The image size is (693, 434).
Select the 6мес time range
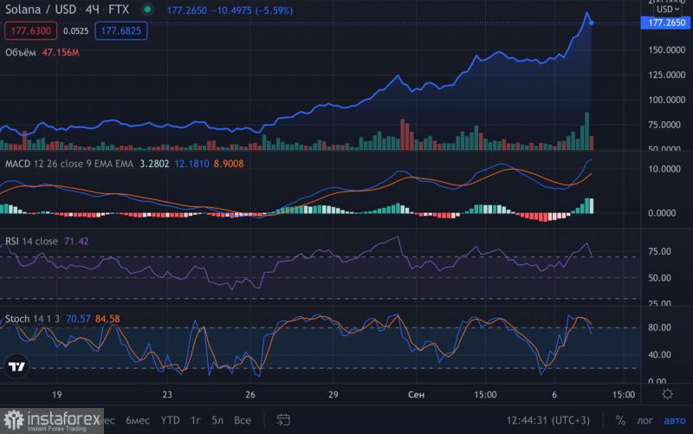pyautogui.click(x=137, y=420)
